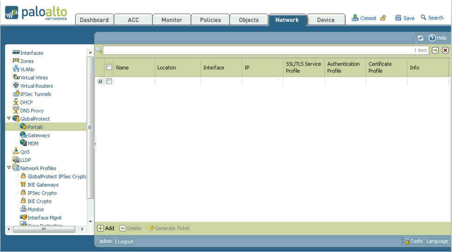Open the Device tab
Viewport: 452px width, 252px height.
coord(326,20)
